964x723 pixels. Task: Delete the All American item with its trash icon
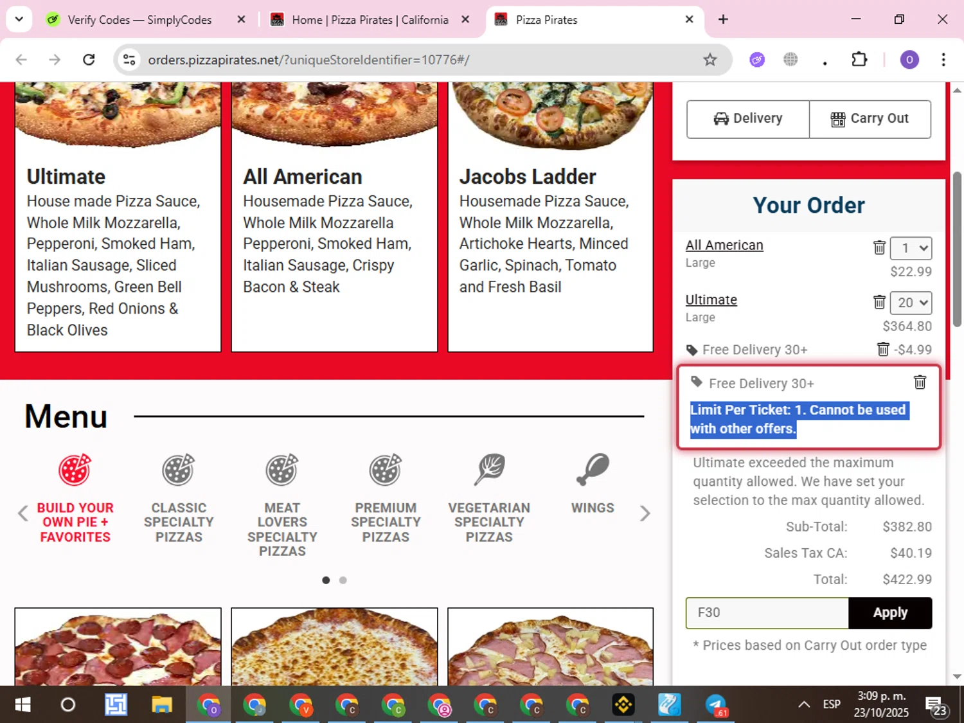click(879, 247)
